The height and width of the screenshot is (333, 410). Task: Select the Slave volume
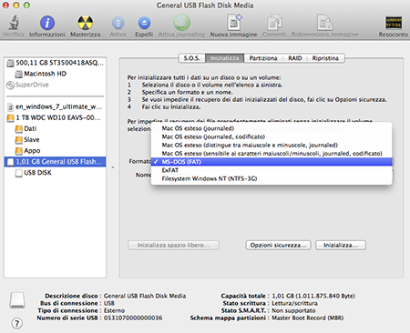[x=55, y=140]
